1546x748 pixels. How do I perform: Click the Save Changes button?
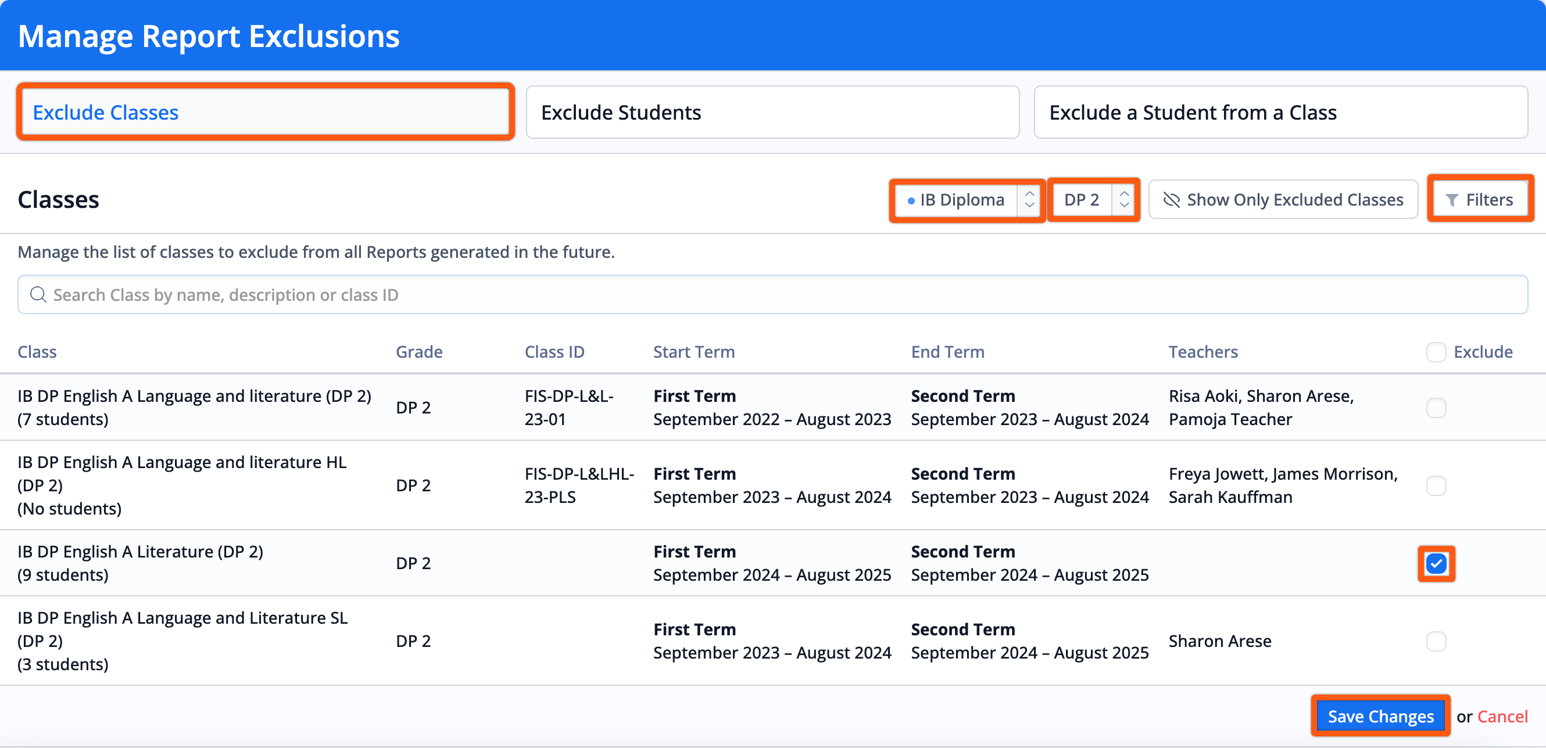[x=1380, y=716]
